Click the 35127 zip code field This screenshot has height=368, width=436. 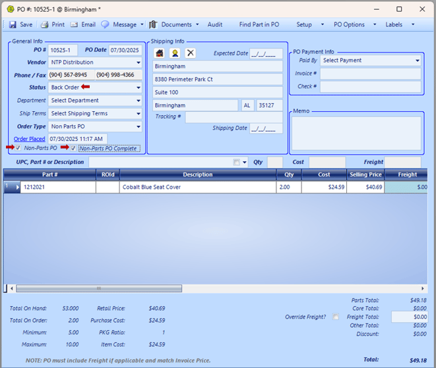tap(269, 105)
